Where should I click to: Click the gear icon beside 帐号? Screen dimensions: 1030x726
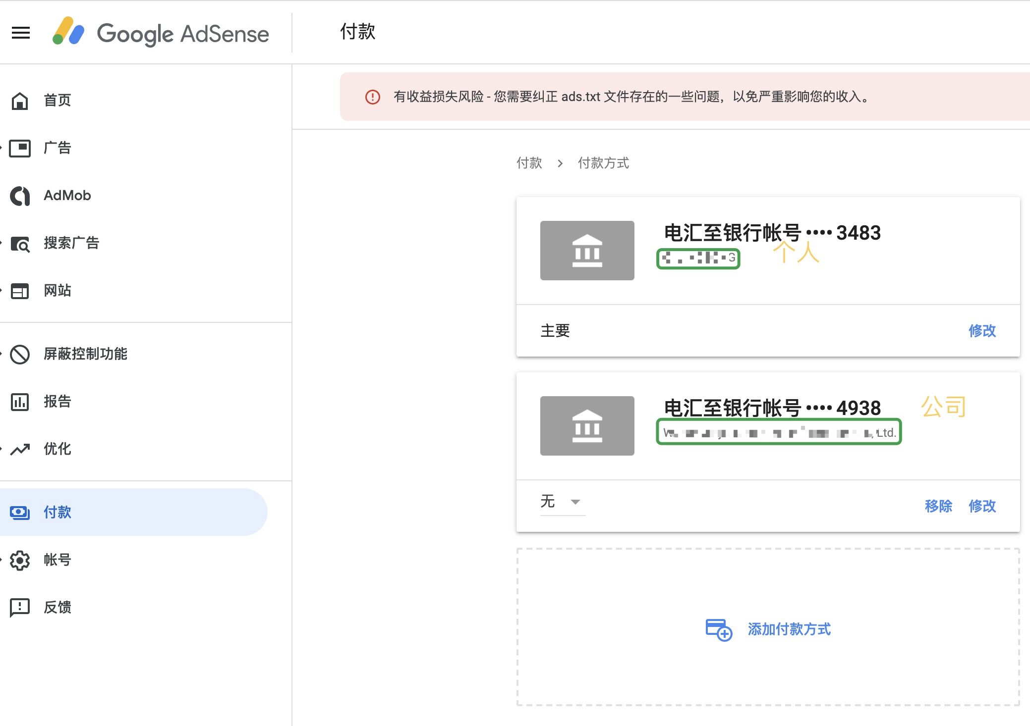pyautogui.click(x=20, y=560)
